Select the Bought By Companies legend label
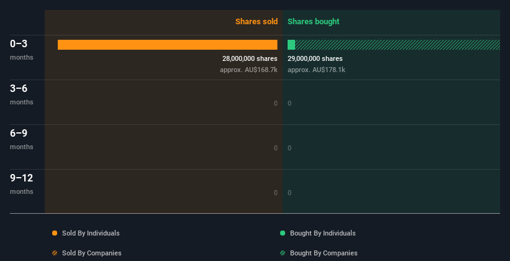This screenshot has height=261, width=510. tap(324, 253)
